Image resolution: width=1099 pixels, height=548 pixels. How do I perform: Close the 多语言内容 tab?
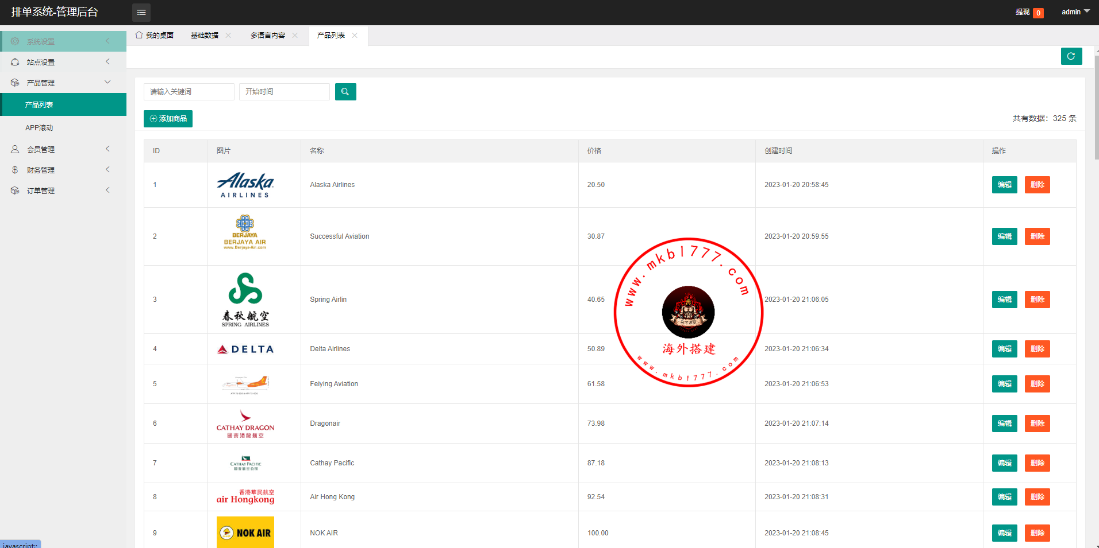295,36
